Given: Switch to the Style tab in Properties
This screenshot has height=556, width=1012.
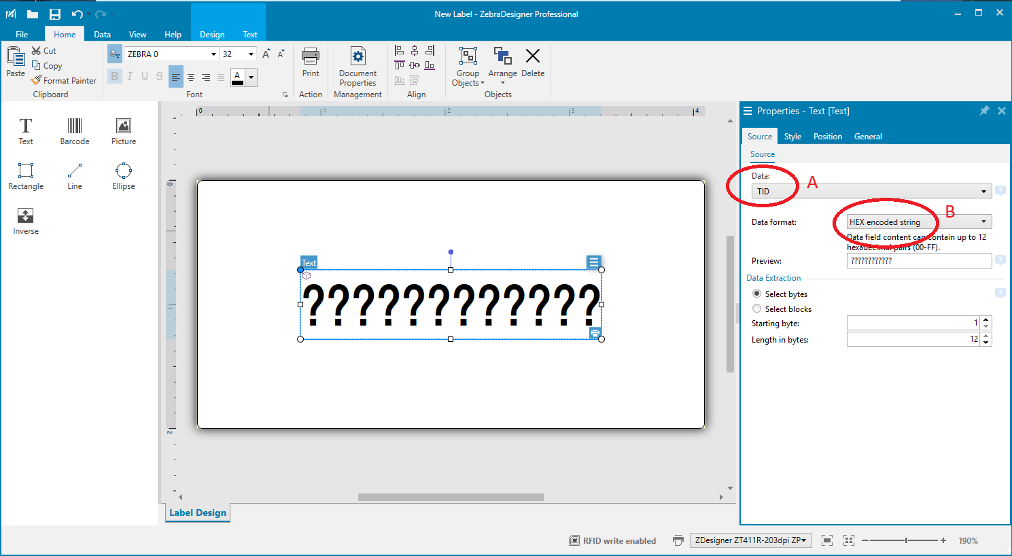Looking at the screenshot, I should tap(792, 136).
